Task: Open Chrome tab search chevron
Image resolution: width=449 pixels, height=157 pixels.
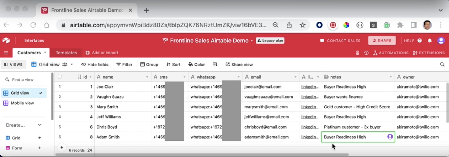Action: [441, 10]
